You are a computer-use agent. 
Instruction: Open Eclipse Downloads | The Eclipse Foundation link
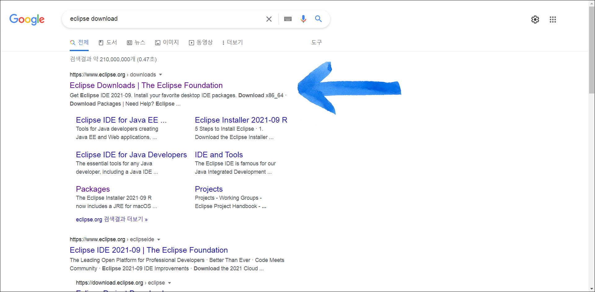146,85
